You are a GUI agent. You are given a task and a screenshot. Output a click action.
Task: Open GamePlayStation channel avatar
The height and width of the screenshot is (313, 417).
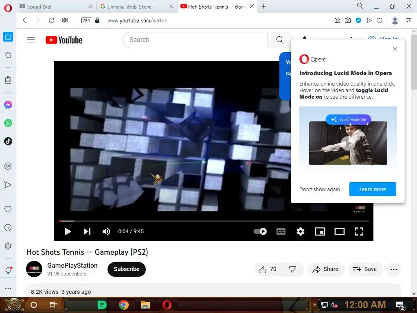34,269
